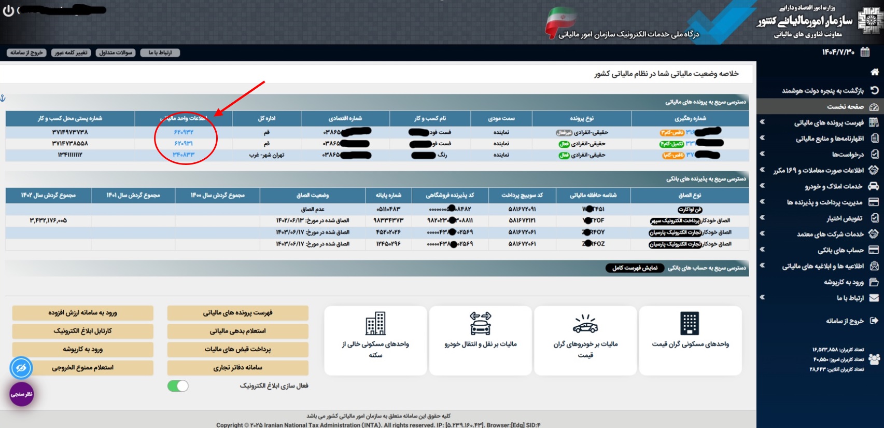Expand اظهارنامه‌ها و منابع مالیاتی sidebar item
Viewport: 884px width, 428px height.
[x=830, y=139]
